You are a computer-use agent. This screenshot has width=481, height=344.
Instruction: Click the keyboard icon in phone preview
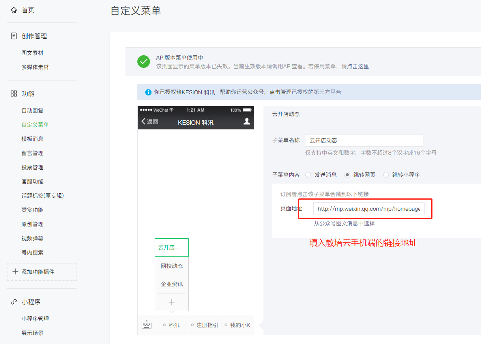click(146, 325)
